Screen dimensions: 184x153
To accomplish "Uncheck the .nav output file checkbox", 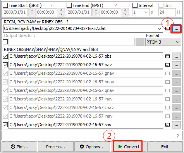I will point(5,65).
